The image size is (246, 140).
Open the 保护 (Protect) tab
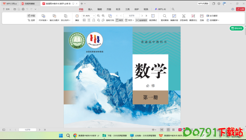(x=136, y=9)
